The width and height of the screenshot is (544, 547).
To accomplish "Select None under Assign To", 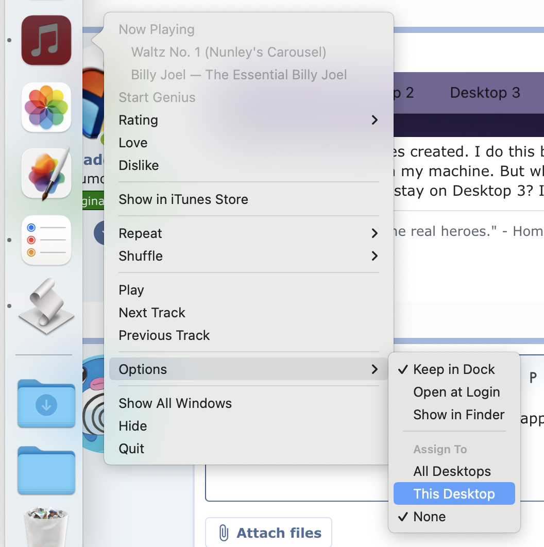I will 454,517.
